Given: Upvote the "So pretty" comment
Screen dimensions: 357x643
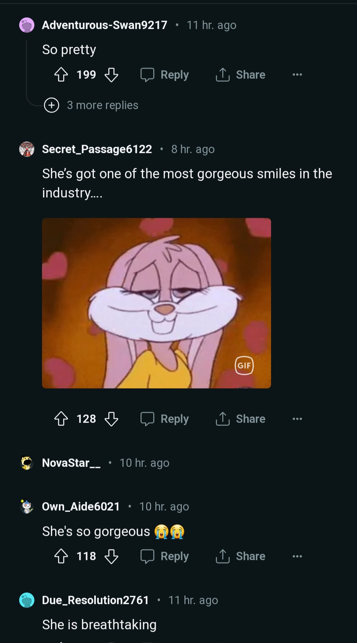Looking at the screenshot, I should coord(61,75).
